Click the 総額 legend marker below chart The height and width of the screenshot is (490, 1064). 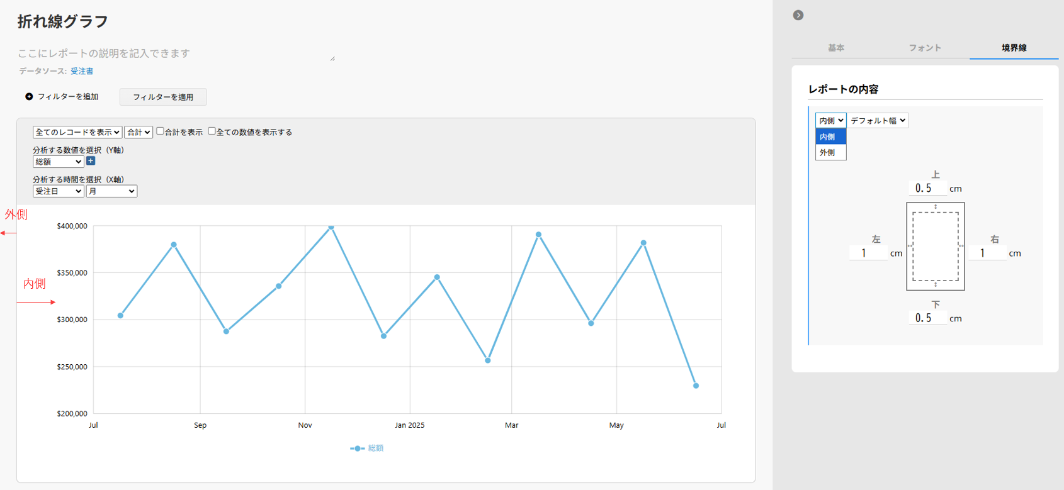[x=357, y=448]
